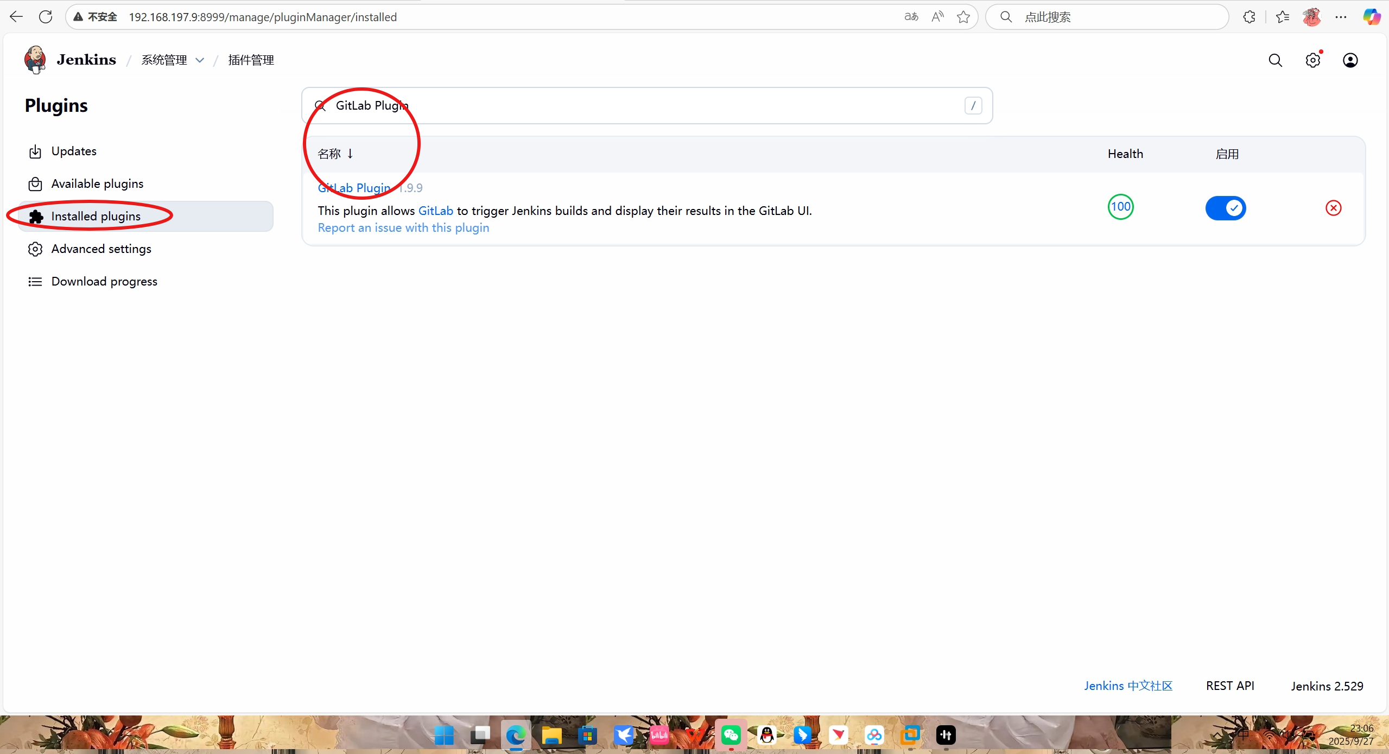The height and width of the screenshot is (754, 1389).
Task: Open VMware icon on taskbar
Action: tap(910, 735)
